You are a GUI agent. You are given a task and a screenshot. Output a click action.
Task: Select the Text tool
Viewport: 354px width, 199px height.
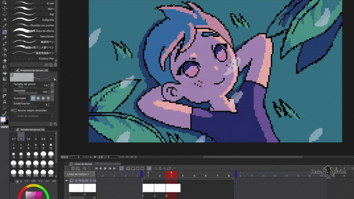(4, 102)
